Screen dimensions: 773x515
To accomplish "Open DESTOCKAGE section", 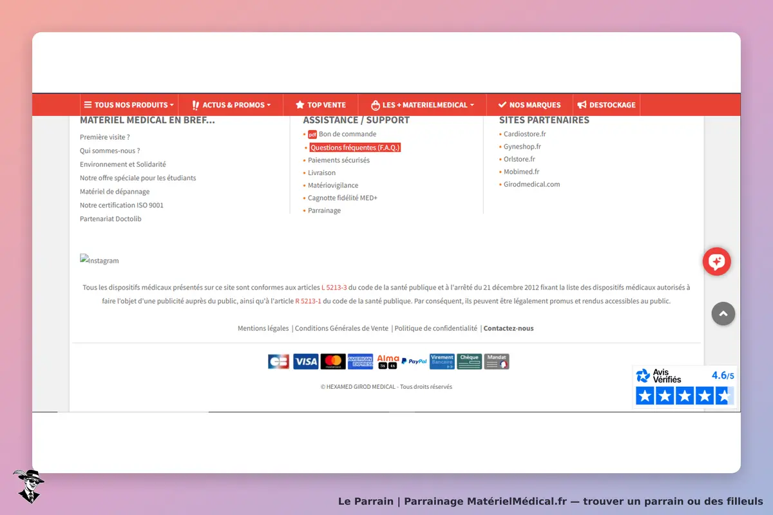I will (x=606, y=105).
